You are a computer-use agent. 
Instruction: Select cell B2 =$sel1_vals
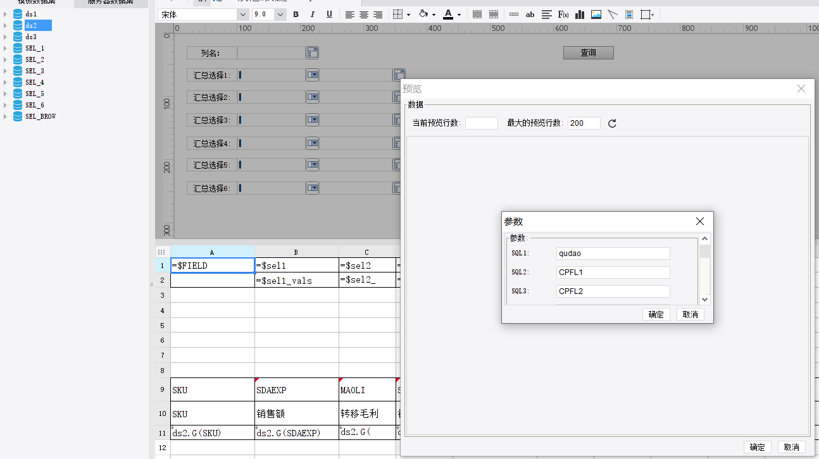297,281
